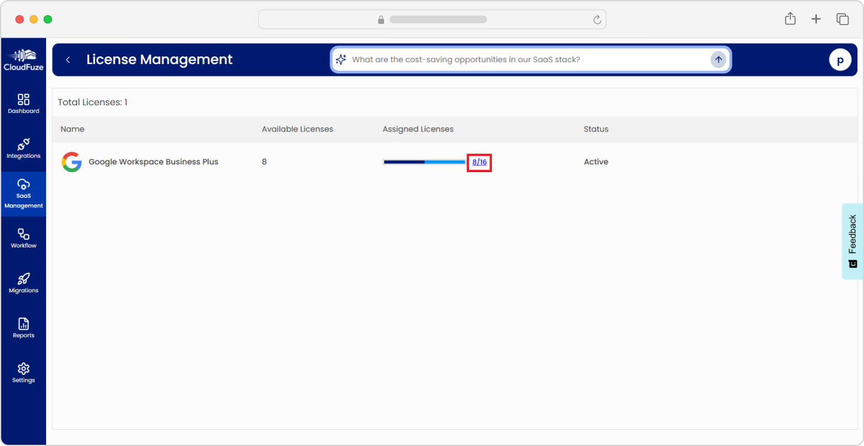Click the CloudFuze logo

tap(23, 60)
